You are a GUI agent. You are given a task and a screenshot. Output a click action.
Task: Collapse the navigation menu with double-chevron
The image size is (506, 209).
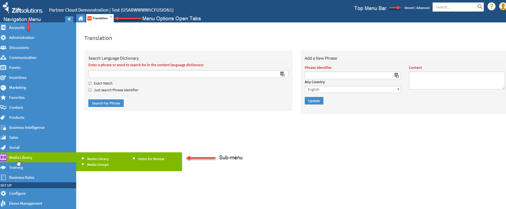[x=69, y=19]
